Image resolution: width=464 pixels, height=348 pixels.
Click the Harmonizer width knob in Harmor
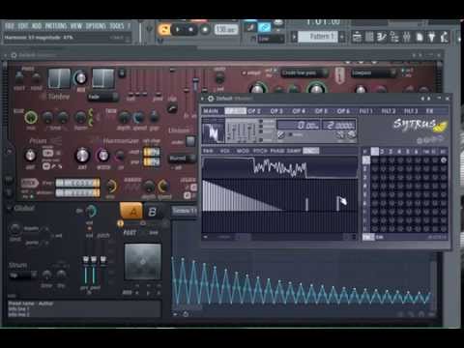coord(102,156)
